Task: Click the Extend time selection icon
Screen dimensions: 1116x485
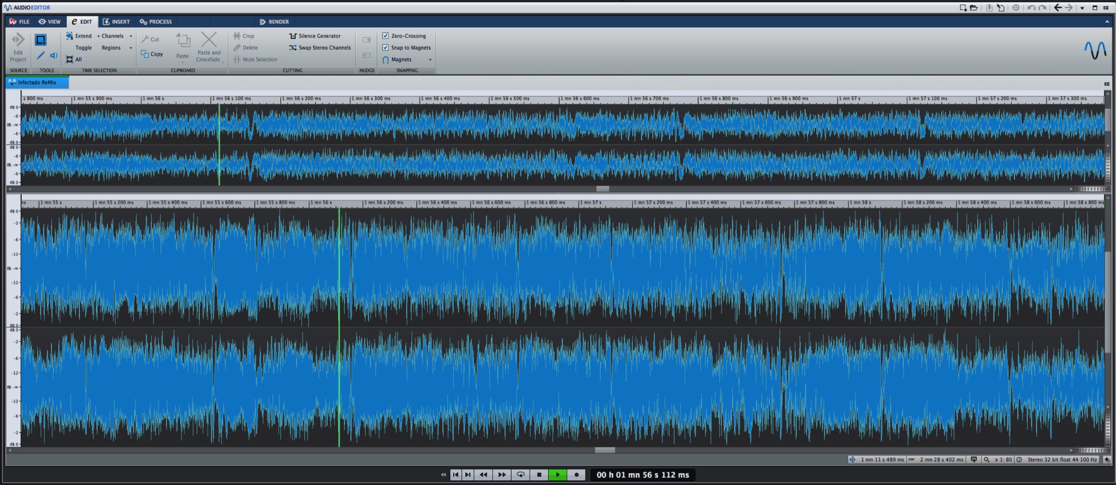Action: [x=70, y=36]
